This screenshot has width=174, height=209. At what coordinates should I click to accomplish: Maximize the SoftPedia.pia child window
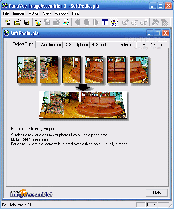coord(158,33)
